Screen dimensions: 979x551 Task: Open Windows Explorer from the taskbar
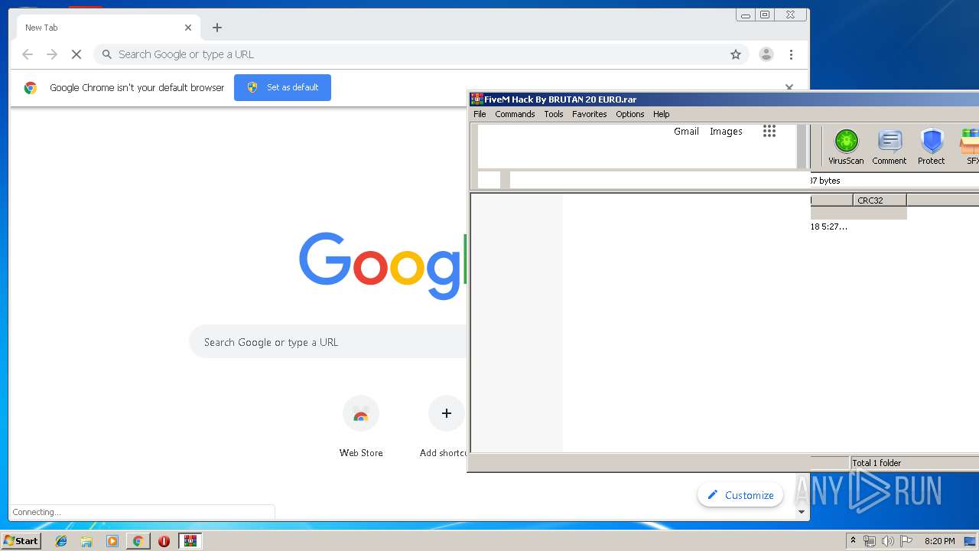tap(86, 541)
